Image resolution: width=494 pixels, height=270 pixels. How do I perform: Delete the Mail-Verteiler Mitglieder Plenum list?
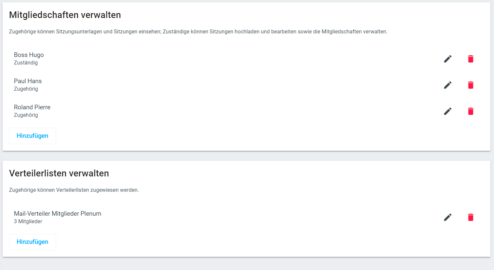pyautogui.click(x=470, y=217)
